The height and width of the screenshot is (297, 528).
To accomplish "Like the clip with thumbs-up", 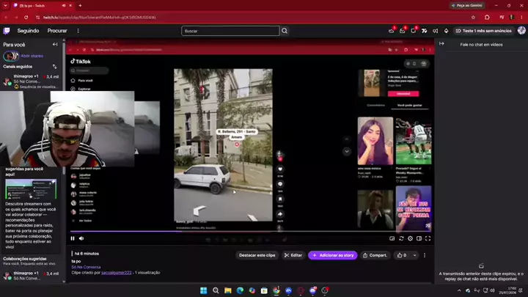I will coord(402,255).
